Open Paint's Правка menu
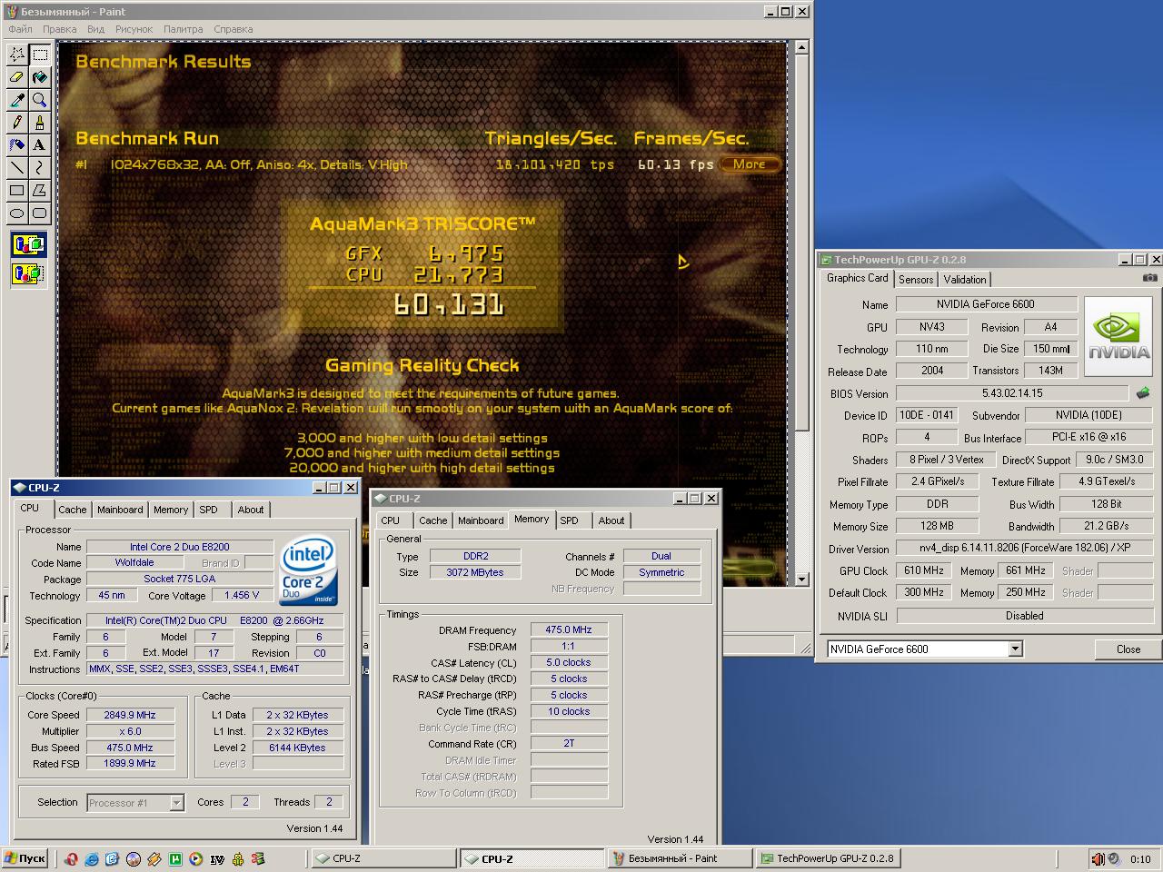 [x=60, y=29]
